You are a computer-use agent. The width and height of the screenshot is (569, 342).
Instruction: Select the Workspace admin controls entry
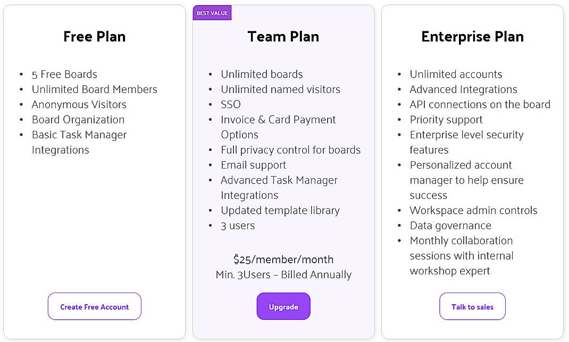(474, 211)
